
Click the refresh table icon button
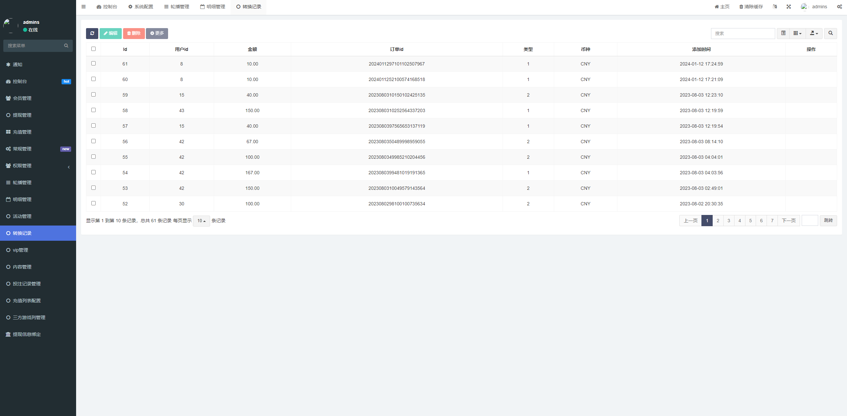[92, 33]
